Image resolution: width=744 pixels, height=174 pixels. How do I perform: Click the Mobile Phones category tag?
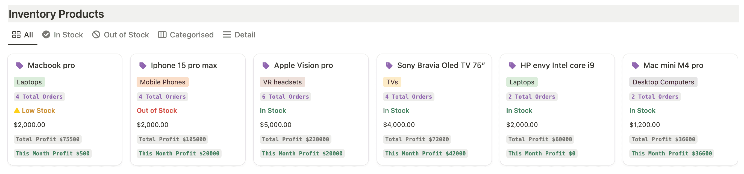(x=162, y=82)
